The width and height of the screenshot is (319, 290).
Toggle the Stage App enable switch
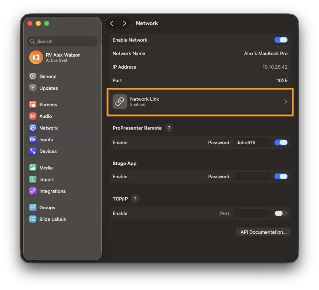(x=281, y=176)
